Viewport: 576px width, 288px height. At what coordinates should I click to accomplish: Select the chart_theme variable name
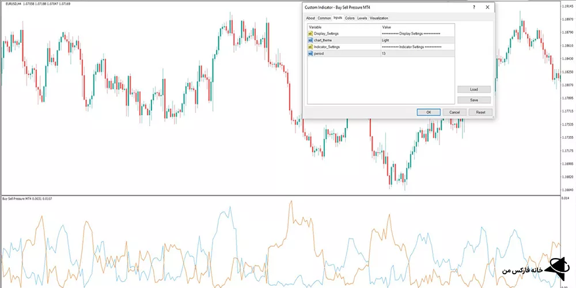(323, 40)
